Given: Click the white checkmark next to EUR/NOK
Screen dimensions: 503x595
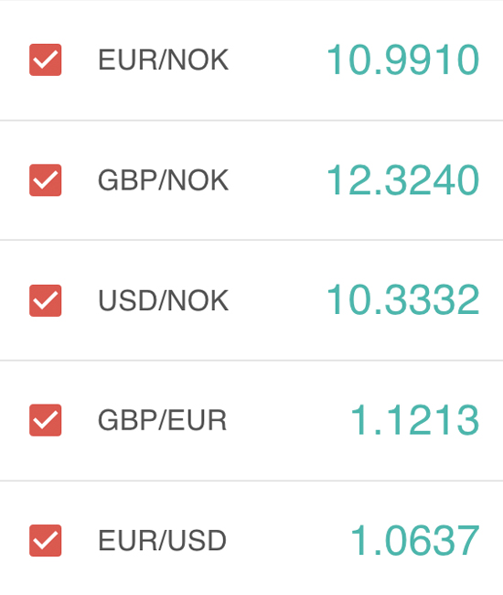Looking at the screenshot, I should pyautogui.click(x=46, y=59).
